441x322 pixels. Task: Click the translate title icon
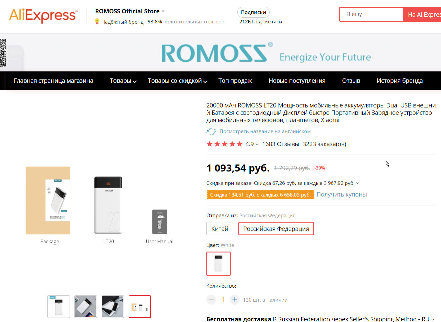tap(211, 131)
